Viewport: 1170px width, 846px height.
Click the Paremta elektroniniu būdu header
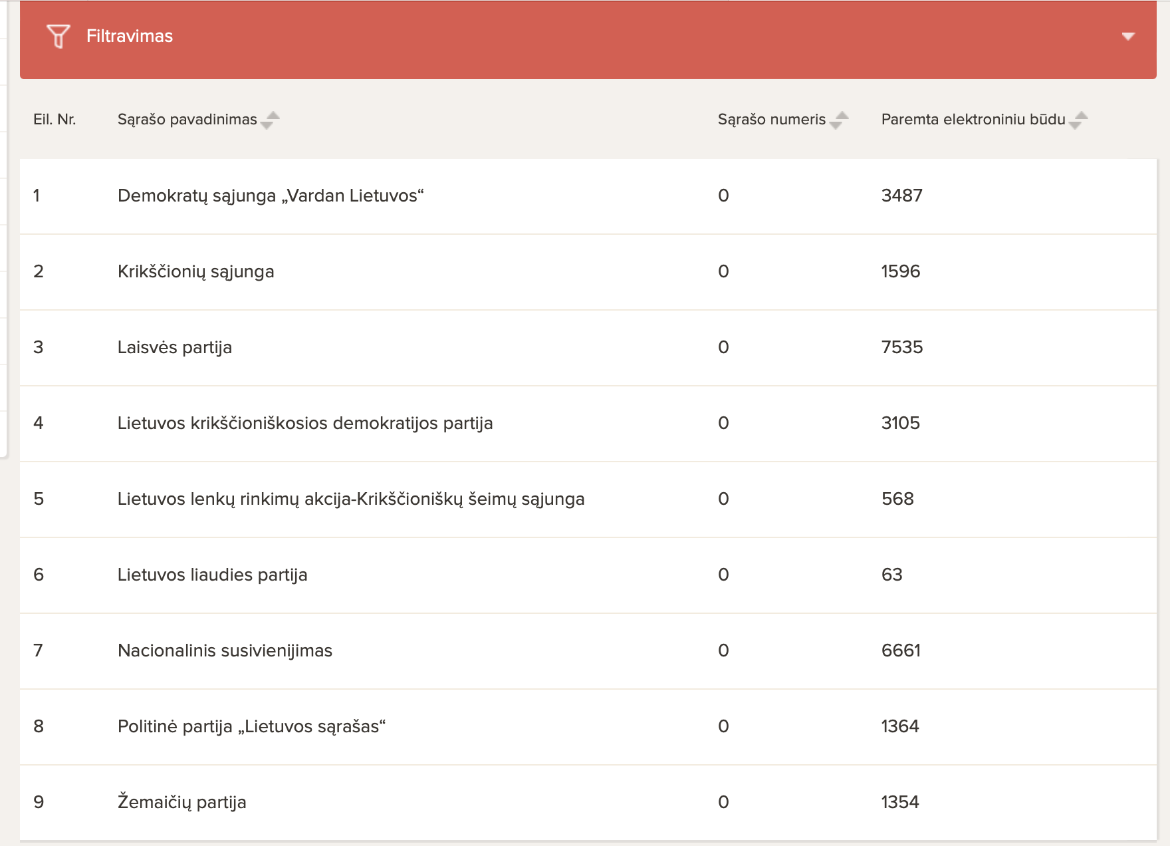pos(973,120)
